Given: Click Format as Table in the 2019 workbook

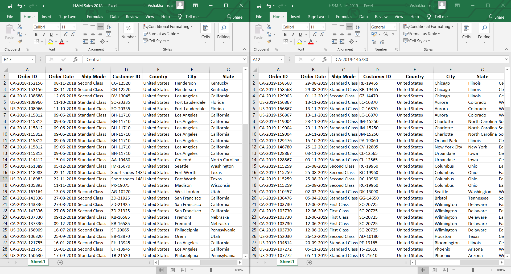Looking at the screenshot, I should pyautogui.click(x=421, y=34).
